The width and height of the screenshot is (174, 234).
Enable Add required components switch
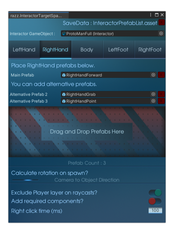(155, 201)
